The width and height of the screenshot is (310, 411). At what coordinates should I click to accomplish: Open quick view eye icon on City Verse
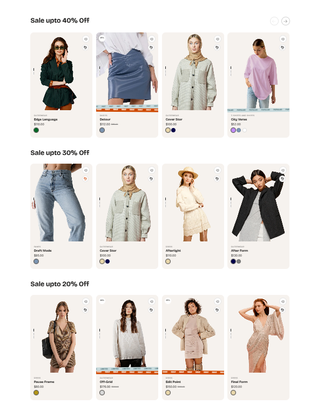[282, 39]
